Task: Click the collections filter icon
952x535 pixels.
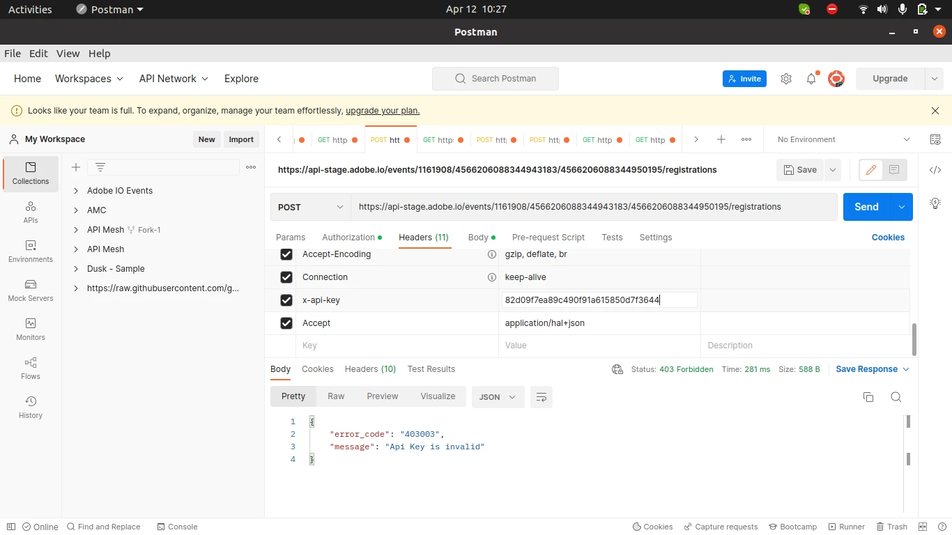Action: [100, 167]
